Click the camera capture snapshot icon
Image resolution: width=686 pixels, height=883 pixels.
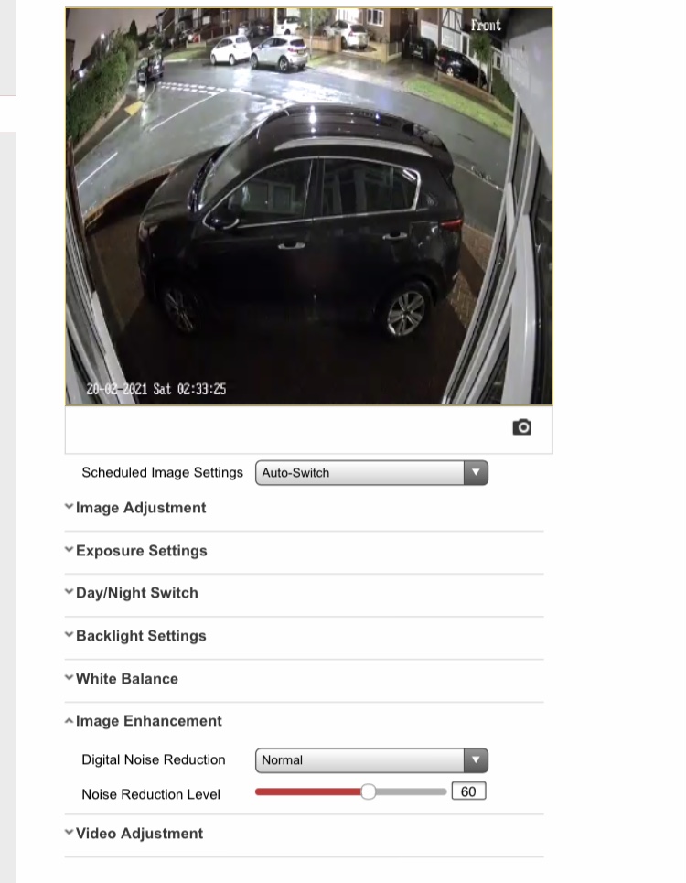click(x=521, y=427)
